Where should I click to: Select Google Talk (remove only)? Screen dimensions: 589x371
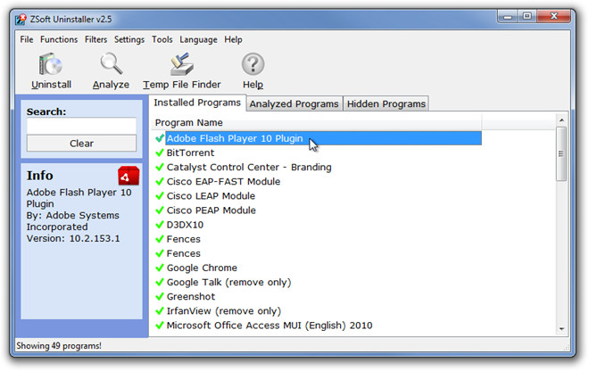click(x=228, y=282)
